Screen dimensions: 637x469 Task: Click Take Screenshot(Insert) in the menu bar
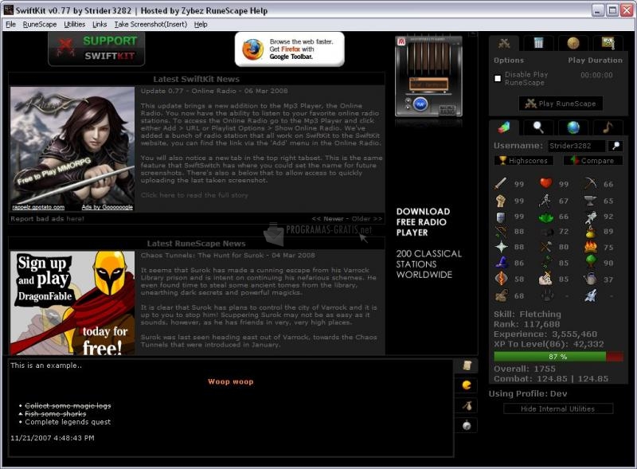[150, 25]
